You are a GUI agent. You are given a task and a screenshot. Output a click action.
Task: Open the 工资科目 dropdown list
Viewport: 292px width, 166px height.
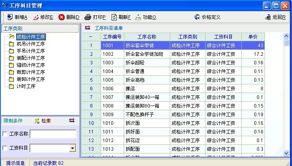pos(72,148)
